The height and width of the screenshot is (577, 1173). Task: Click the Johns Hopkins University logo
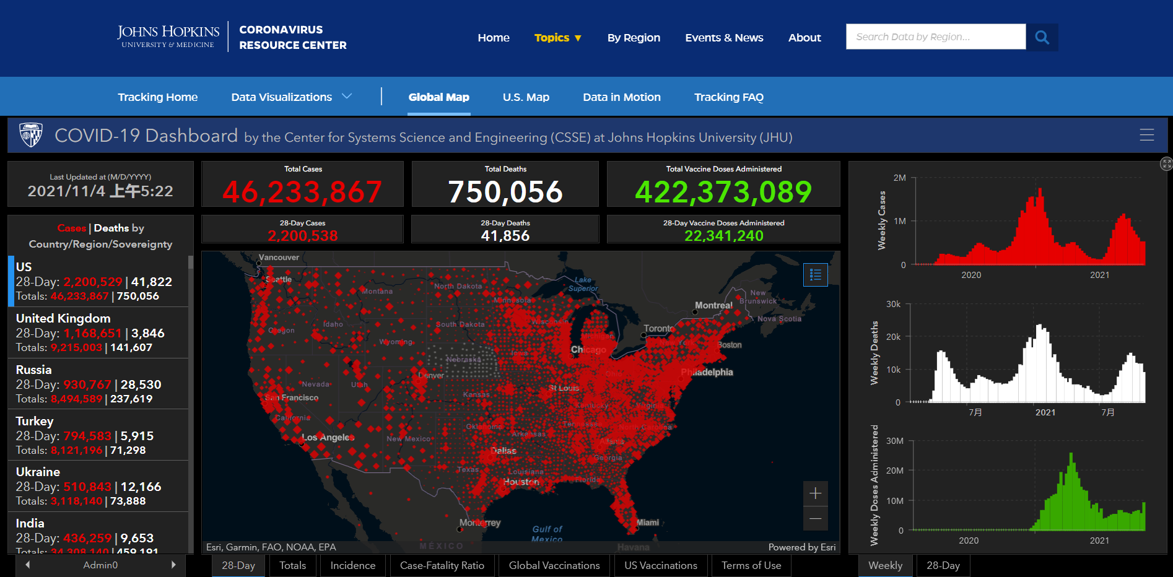[168, 37]
